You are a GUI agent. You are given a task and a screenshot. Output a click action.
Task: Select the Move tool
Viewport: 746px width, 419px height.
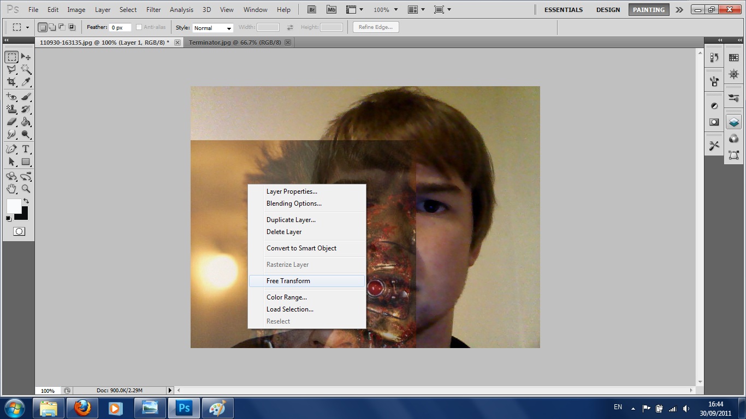(26, 57)
